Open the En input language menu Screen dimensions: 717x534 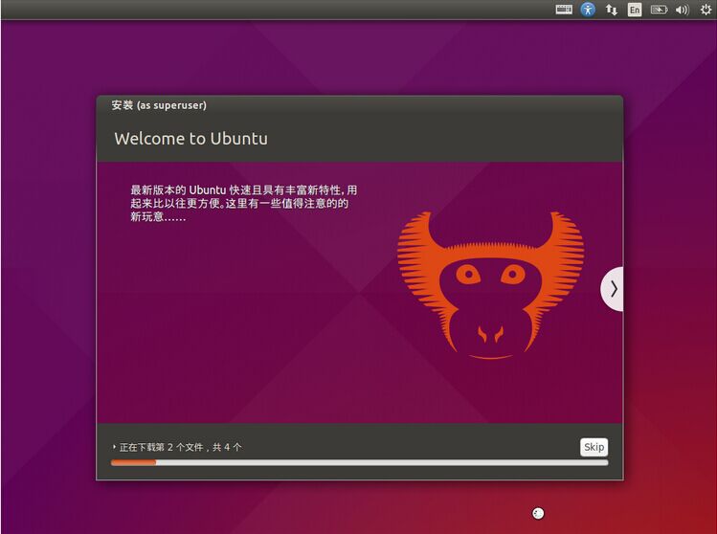point(635,10)
